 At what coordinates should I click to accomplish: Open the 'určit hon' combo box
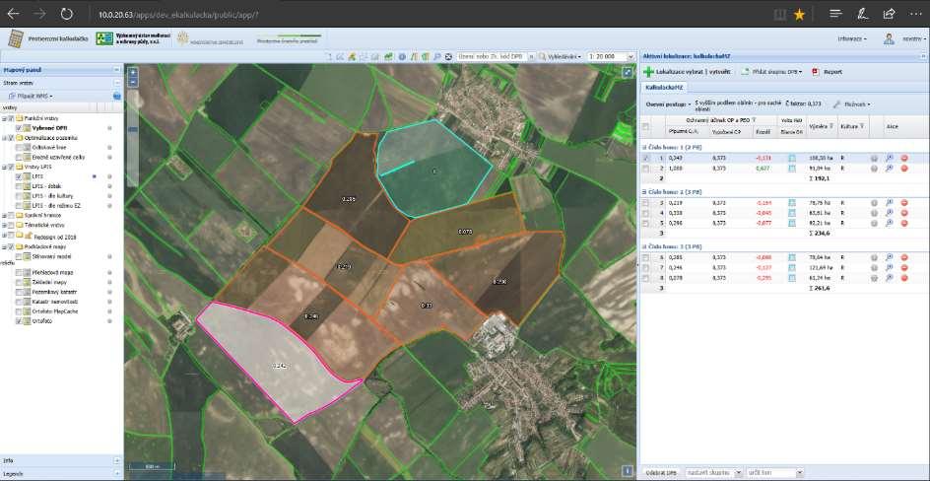775,473
